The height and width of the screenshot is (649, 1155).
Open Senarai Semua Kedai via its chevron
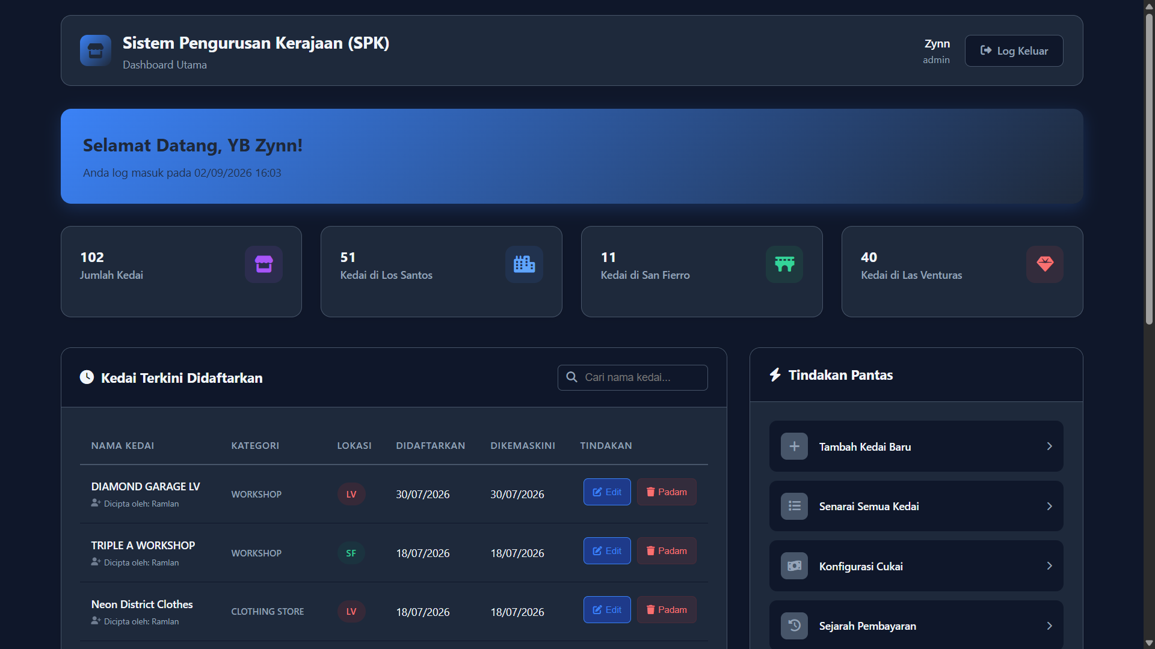(x=1049, y=506)
